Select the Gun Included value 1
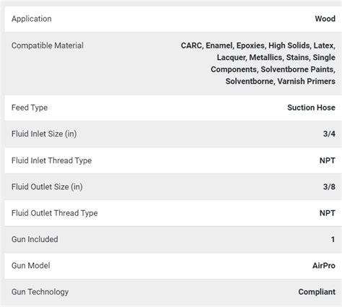Screen dimensions: 342x307 (x=333, y=239)
